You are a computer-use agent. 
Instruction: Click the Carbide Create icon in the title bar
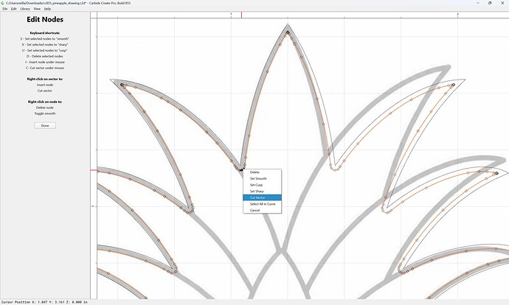tap(3, 3)
